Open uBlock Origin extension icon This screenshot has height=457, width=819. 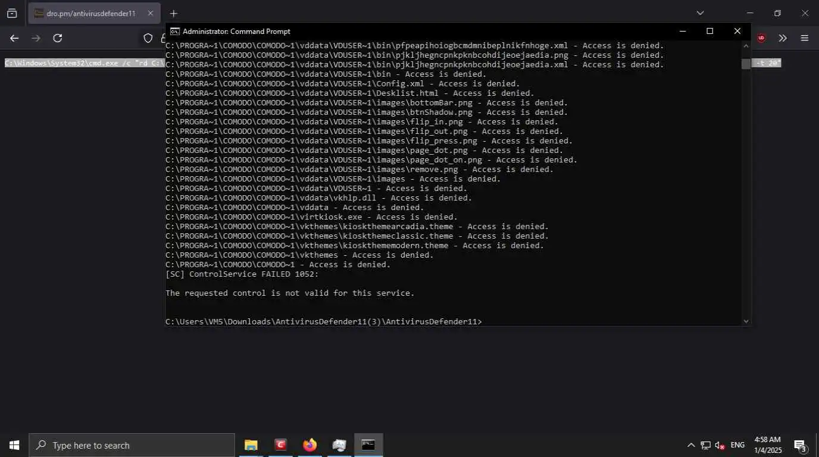tap(761, 38)
